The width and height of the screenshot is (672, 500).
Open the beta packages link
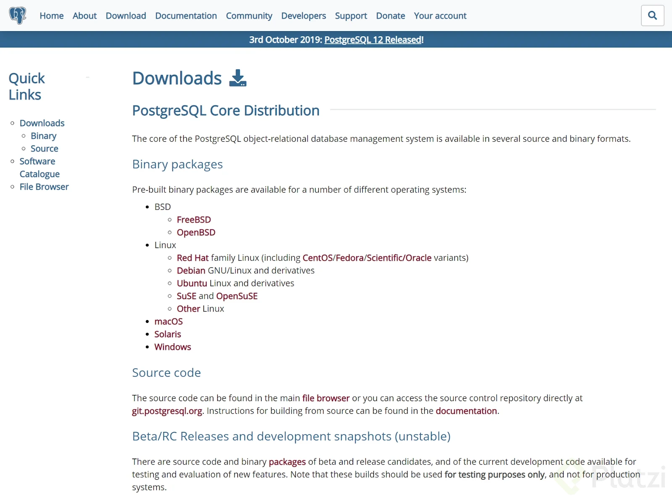coord(287,462)
